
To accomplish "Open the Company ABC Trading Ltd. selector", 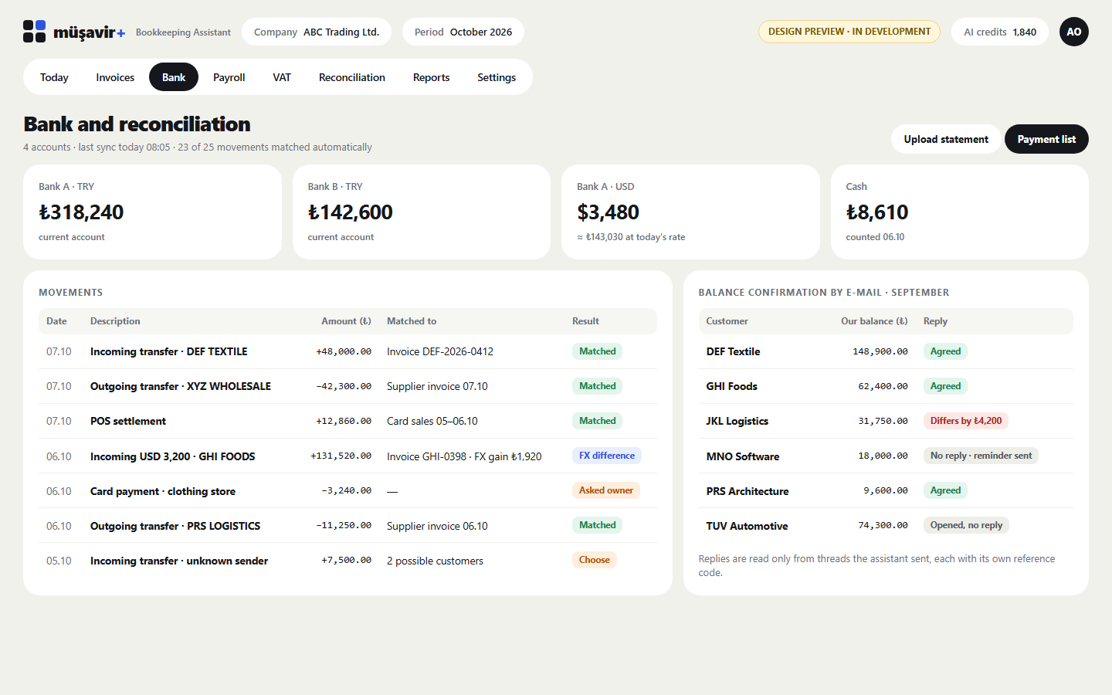I will pyautogui.click(x=317, y=32).
